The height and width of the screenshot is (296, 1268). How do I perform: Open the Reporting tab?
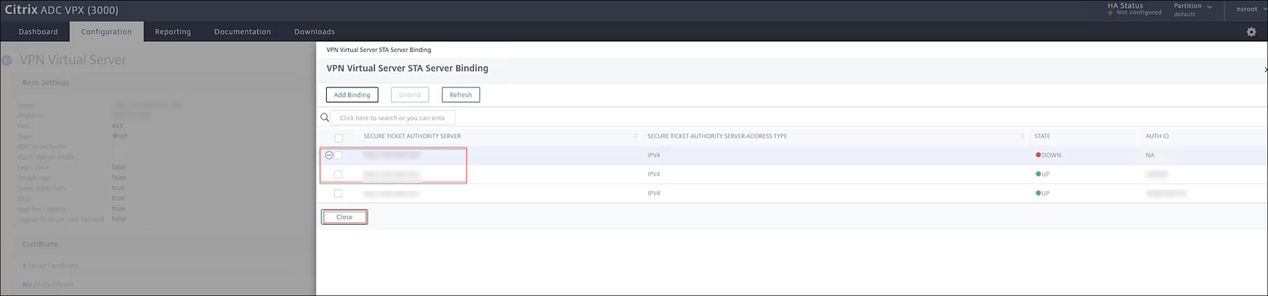(173, 32)
